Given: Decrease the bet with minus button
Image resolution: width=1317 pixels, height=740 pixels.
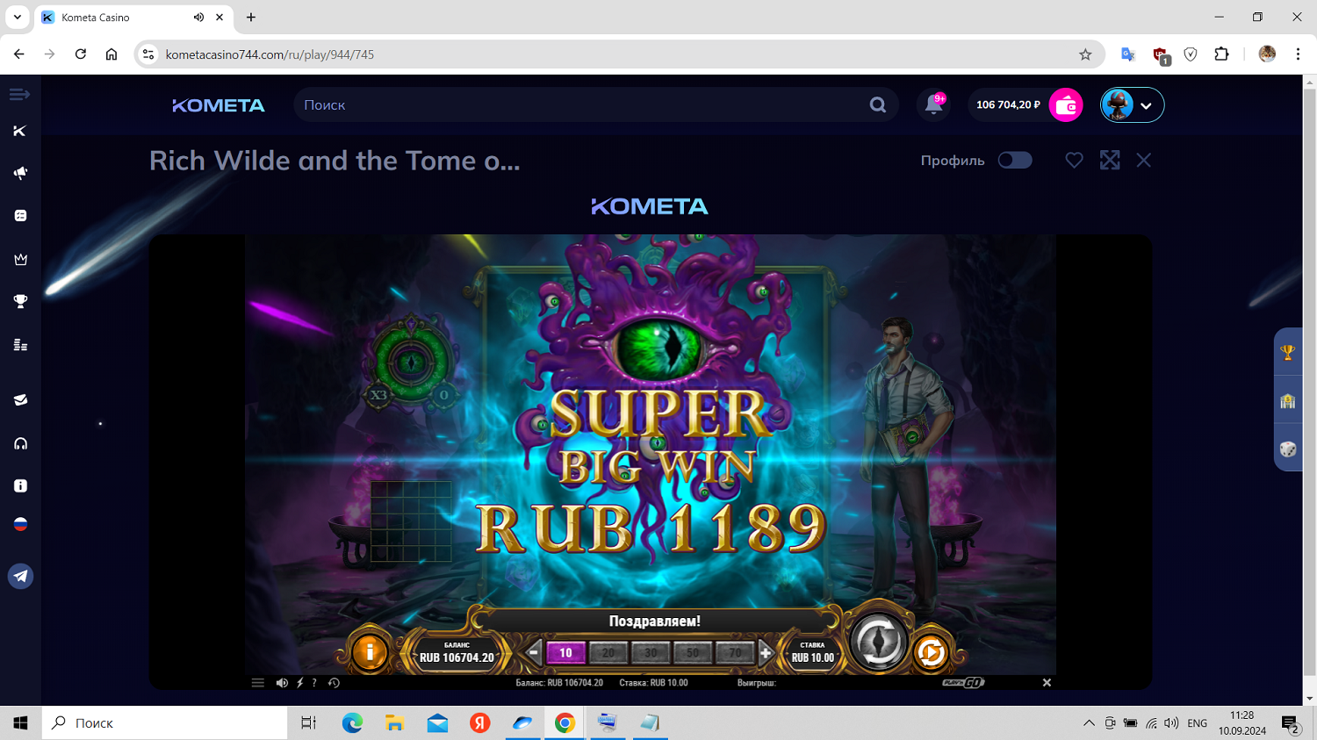Looking at the screenshot, I should tap(533, 652).
